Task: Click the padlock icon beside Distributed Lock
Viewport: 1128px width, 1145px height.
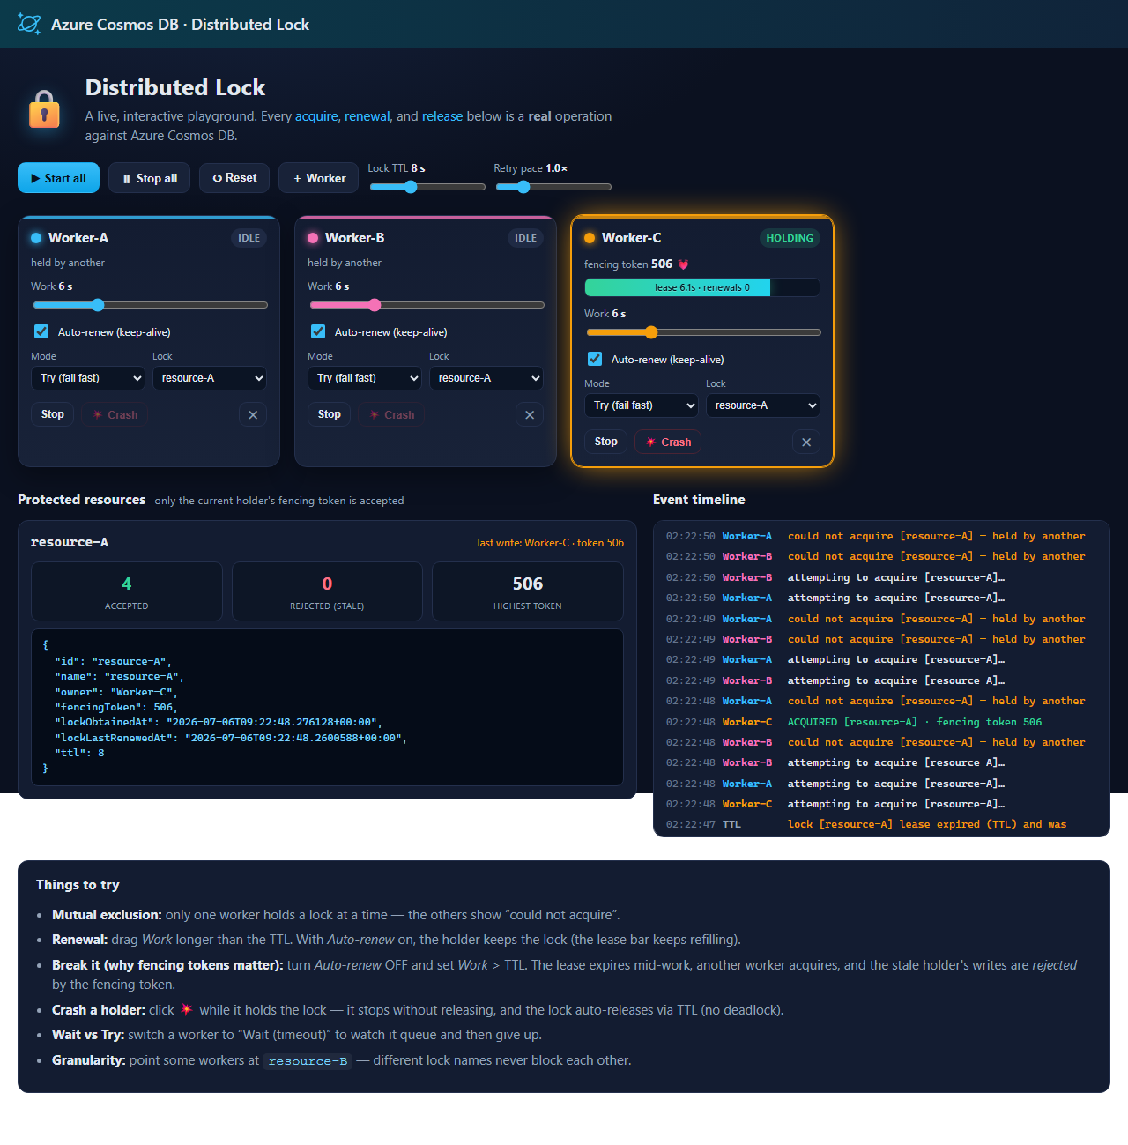Action: coord(44,109)
